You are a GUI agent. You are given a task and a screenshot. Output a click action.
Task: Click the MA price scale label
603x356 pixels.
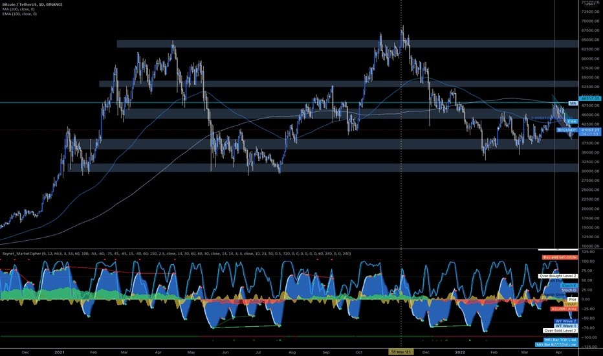[573, 103]
